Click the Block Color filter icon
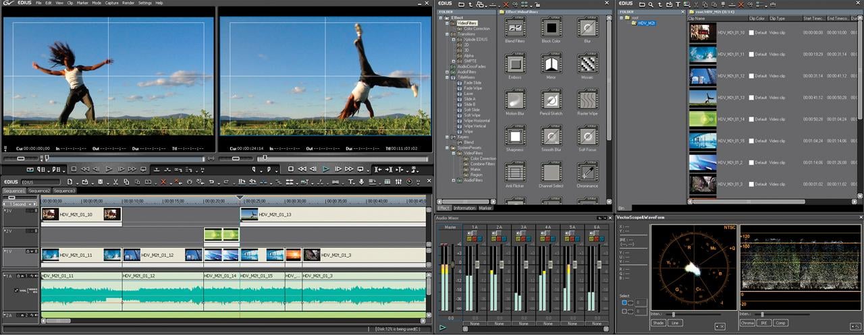 coord(551,28)
